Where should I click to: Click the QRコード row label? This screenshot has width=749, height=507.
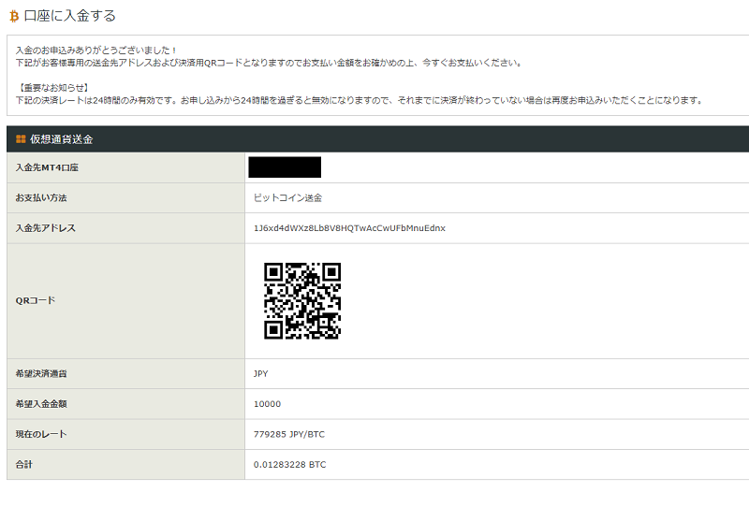[x=36, y=301]
